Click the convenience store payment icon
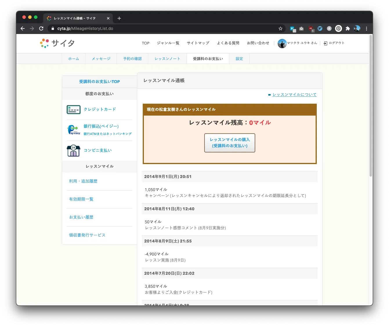Image resolution: width=389 pixels, height=327 pixels. pos(73,150)
